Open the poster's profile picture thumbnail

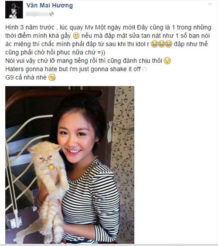pyautogui.click(x=14, y=10)
